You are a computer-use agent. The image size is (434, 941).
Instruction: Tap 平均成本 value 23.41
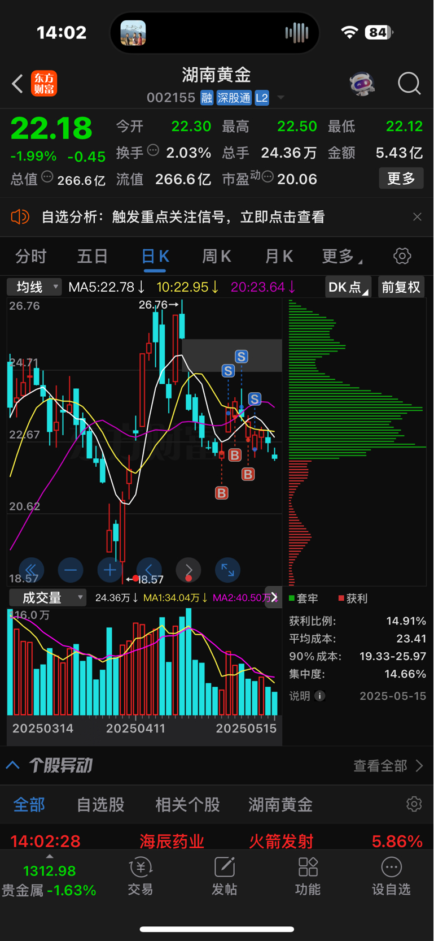pos(411,639)
